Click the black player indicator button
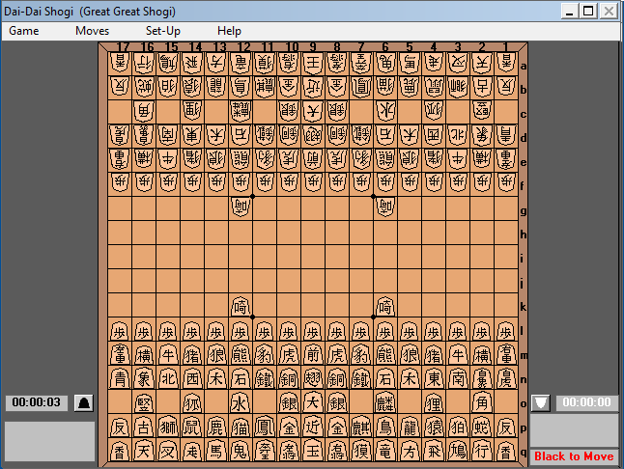The width and height of the screenshot is (624, 469). tap(84, 403)
